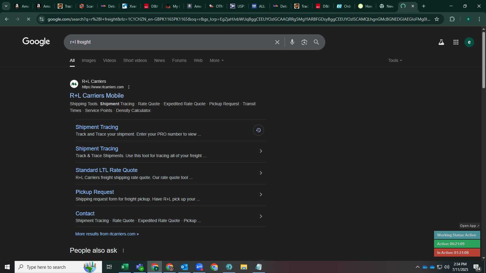486x273 pixels.
Task: Show hidden system tray icons
Action: (x=418, y=267)
